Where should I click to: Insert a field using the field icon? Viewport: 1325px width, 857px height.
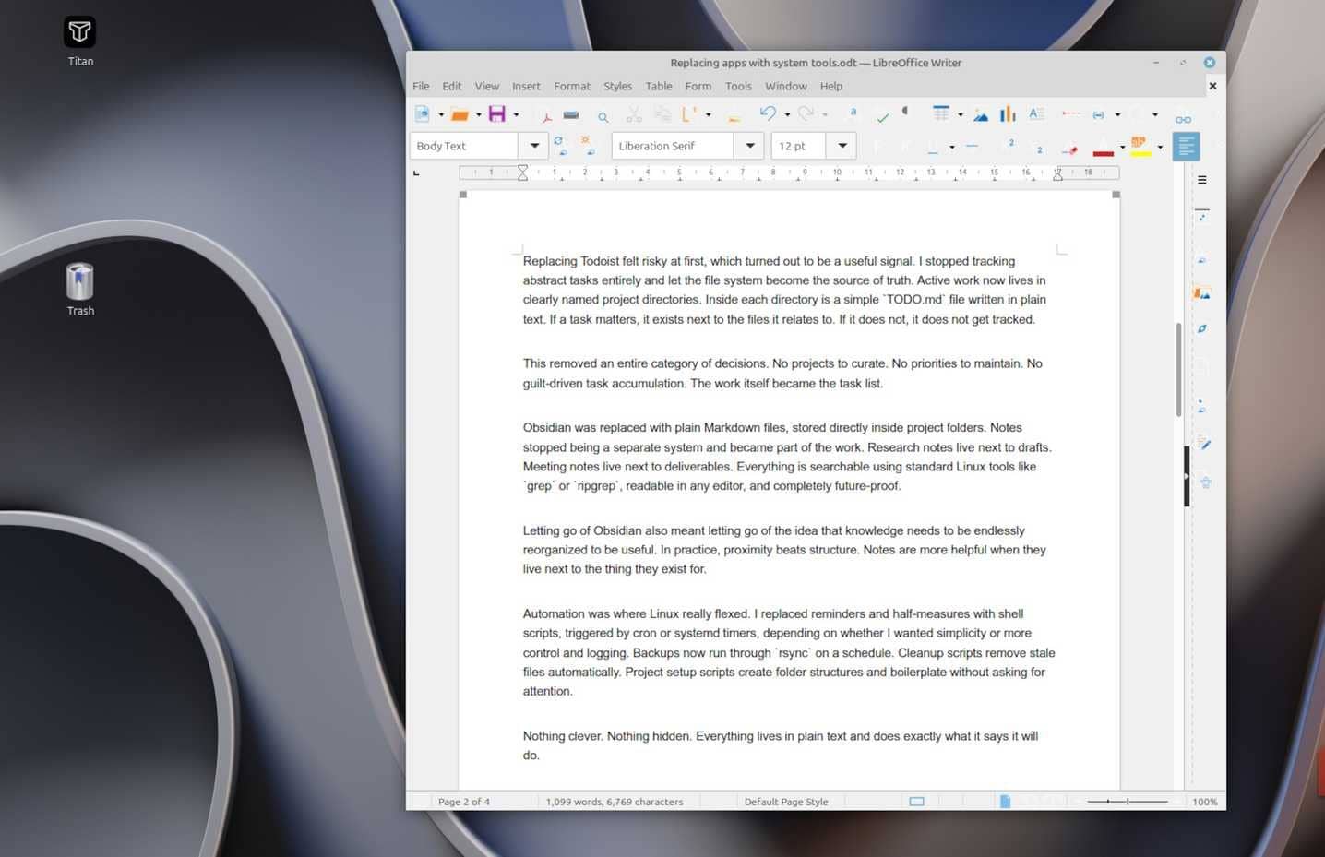click(x=1098, y=114)
